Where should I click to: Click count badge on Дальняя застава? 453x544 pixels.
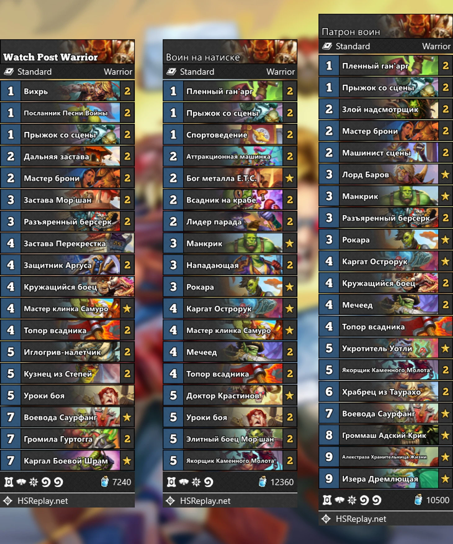point(127,156)
